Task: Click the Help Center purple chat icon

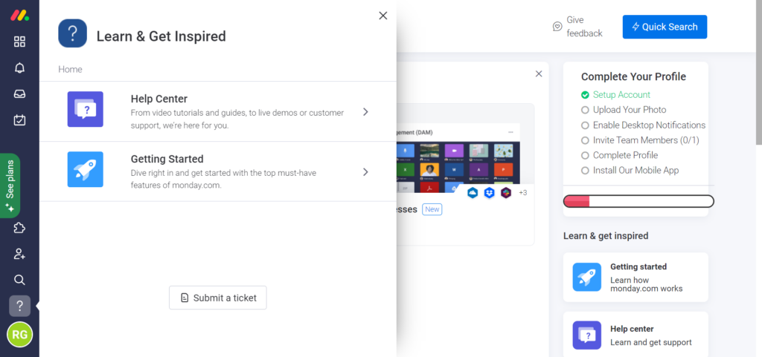Action: [85, 109]
